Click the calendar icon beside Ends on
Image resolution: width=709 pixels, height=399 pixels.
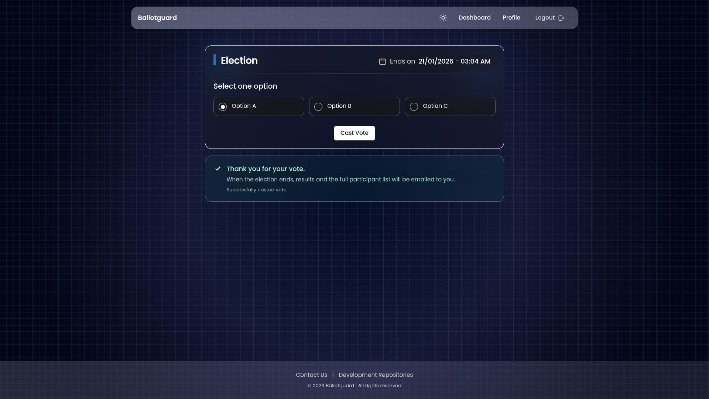pyautogui.click(x=383, y=61)
